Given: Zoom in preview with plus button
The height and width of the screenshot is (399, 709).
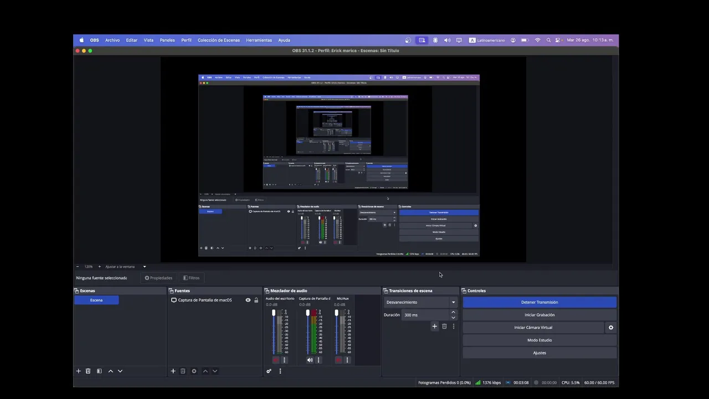Looking at the screenshot, I should tap(99, 267).
